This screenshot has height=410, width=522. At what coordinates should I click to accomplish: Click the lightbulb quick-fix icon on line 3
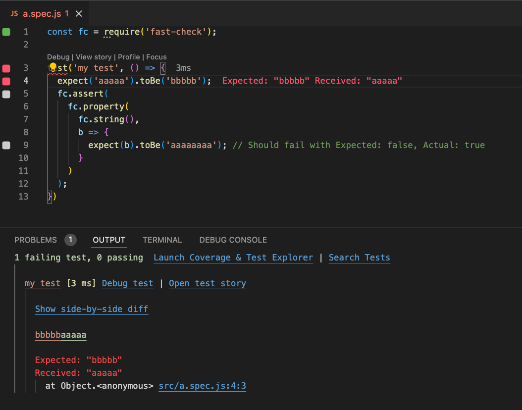53,67
